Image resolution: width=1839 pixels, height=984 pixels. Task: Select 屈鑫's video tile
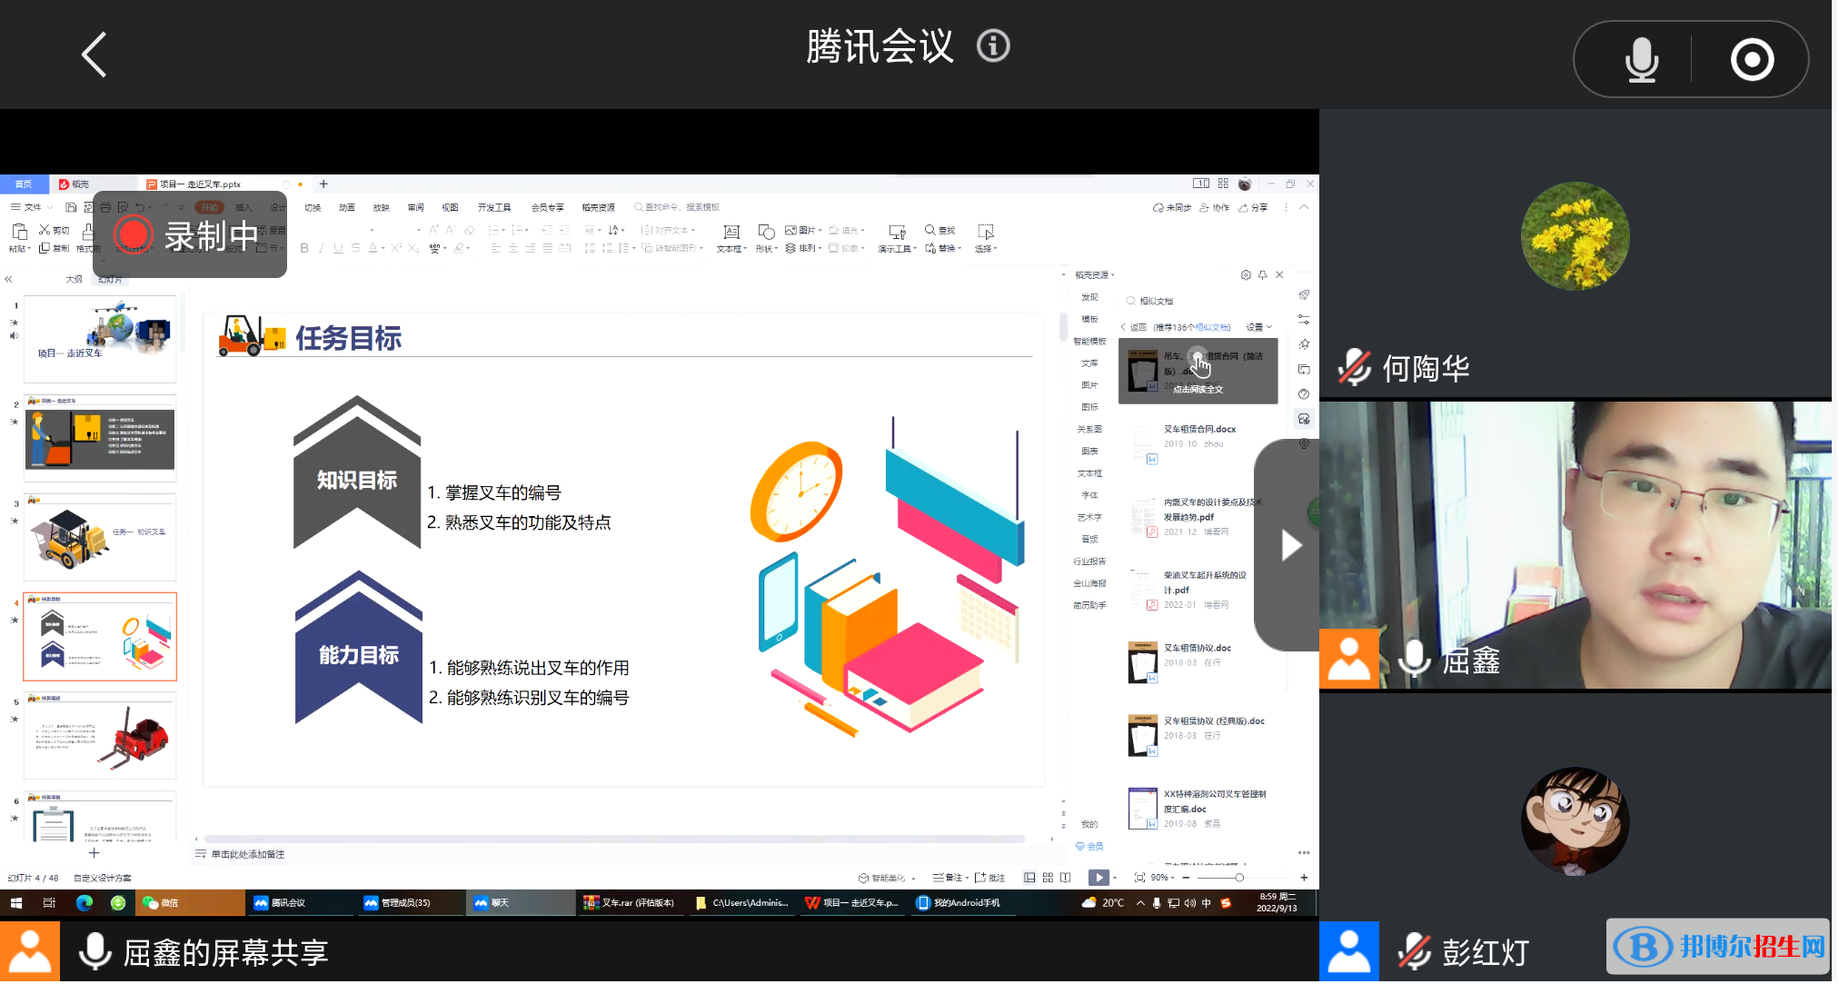pos(1575,545)
